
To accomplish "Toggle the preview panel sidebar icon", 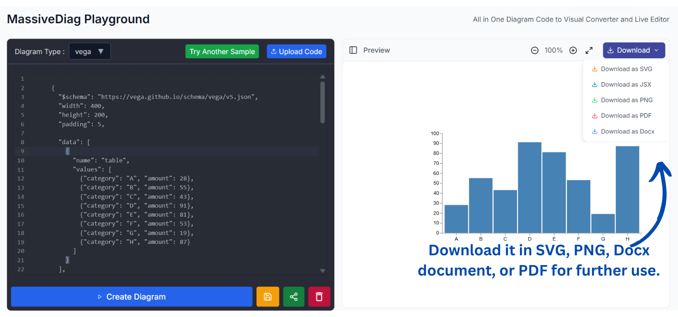I will 353,50.
